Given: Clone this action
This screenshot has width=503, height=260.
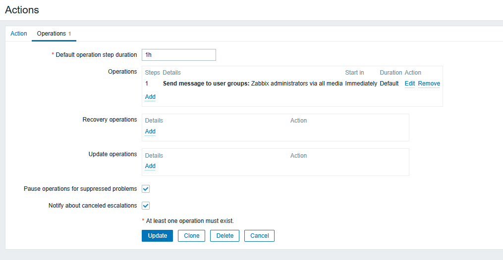Looking at the screenshot, I should (x=192, y=236).
